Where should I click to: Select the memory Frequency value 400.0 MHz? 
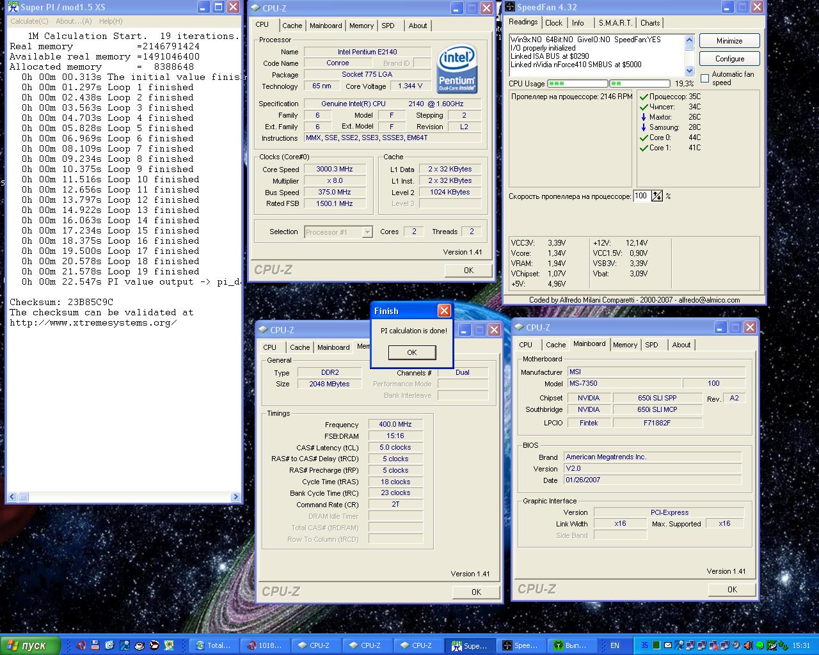coord(395,424)
